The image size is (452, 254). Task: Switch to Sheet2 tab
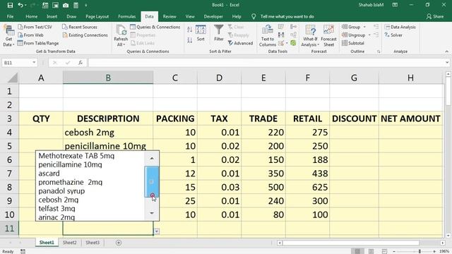coord(70,243)
